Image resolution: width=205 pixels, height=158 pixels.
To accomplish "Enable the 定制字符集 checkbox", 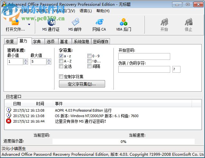I will pyautogui.click(x=61, y=76).
